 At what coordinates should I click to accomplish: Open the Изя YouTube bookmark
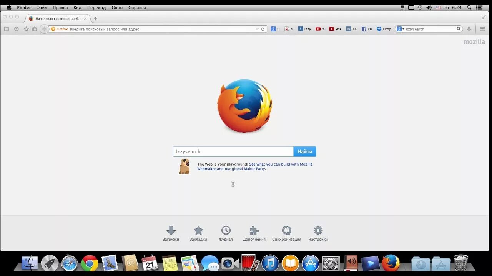(x=335, y=29)
